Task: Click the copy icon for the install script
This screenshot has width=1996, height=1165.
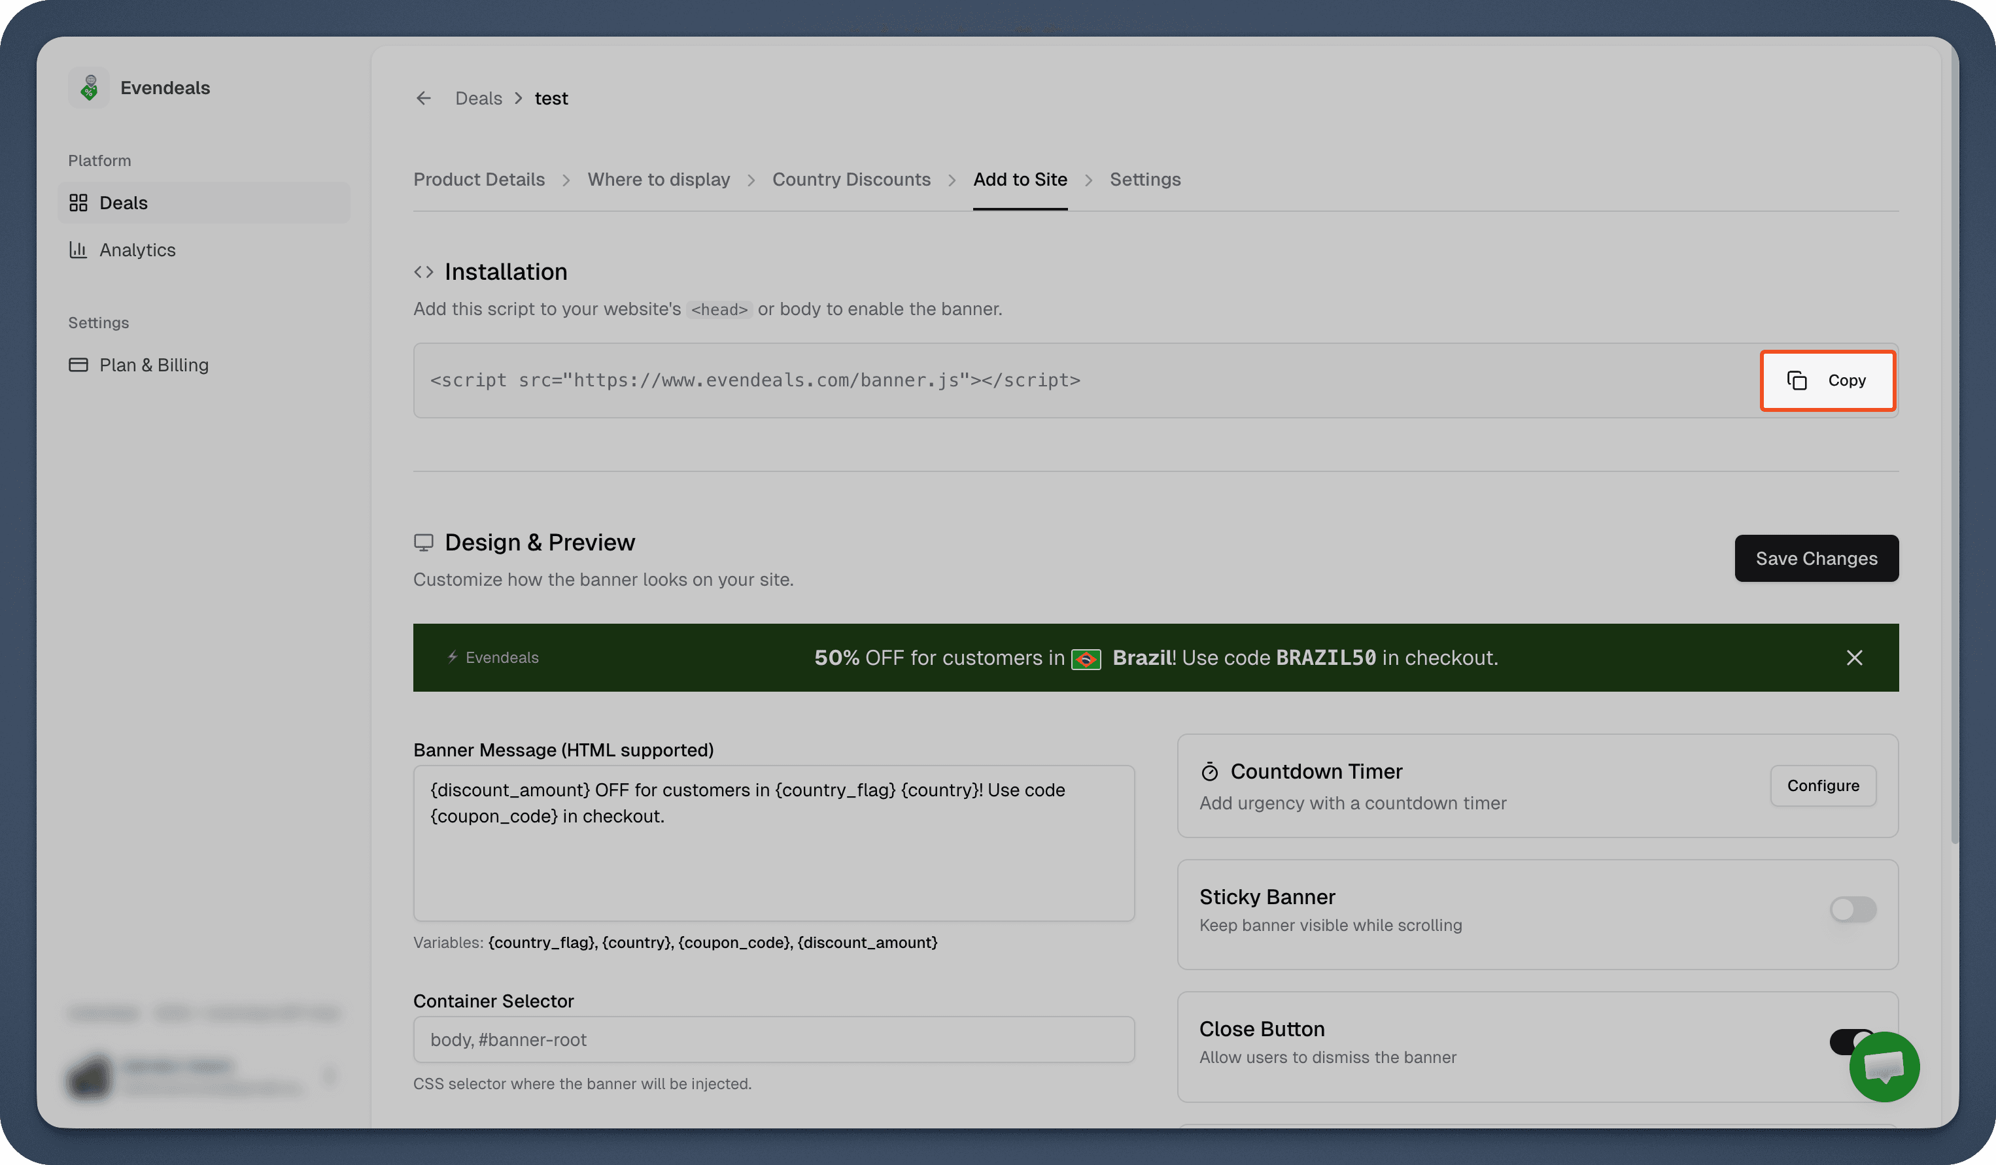Action: pos(1797,380)
